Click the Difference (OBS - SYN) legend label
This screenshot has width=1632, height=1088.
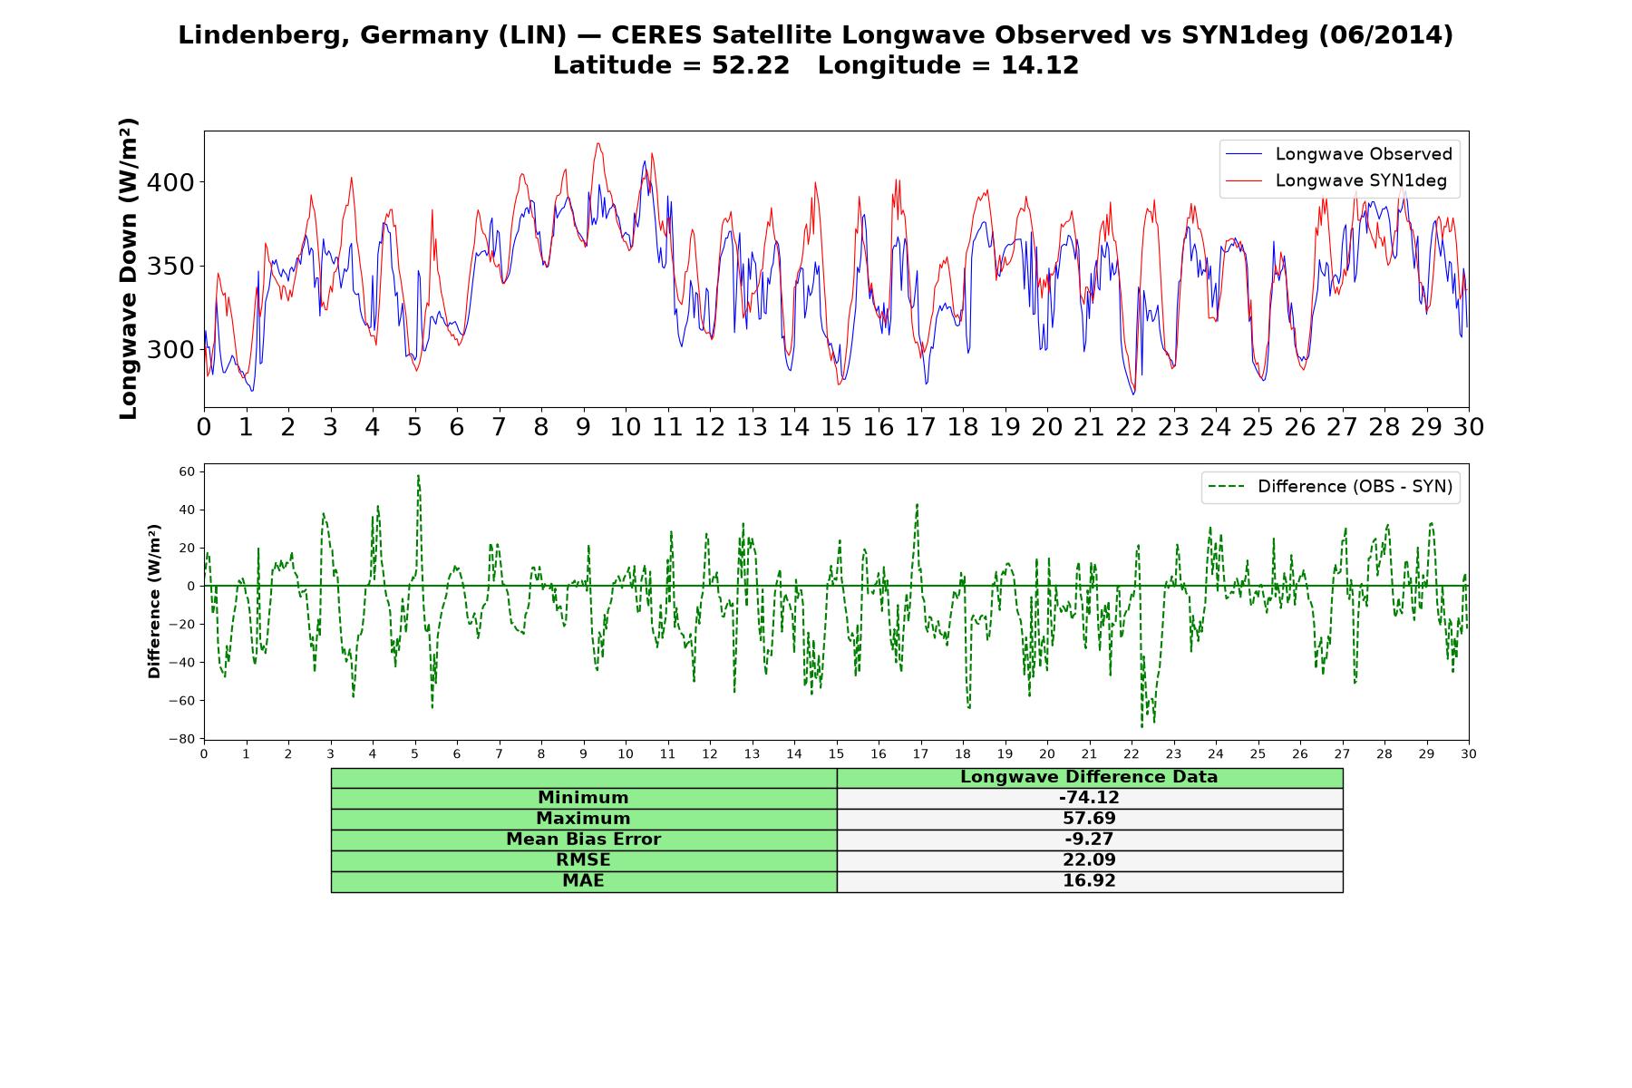coord(1355,487)
